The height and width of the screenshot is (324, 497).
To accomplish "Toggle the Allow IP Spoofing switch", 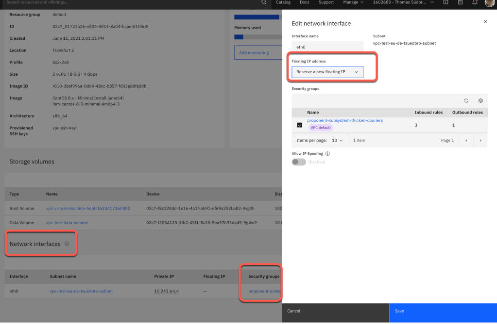I will (x=299, y=162).
